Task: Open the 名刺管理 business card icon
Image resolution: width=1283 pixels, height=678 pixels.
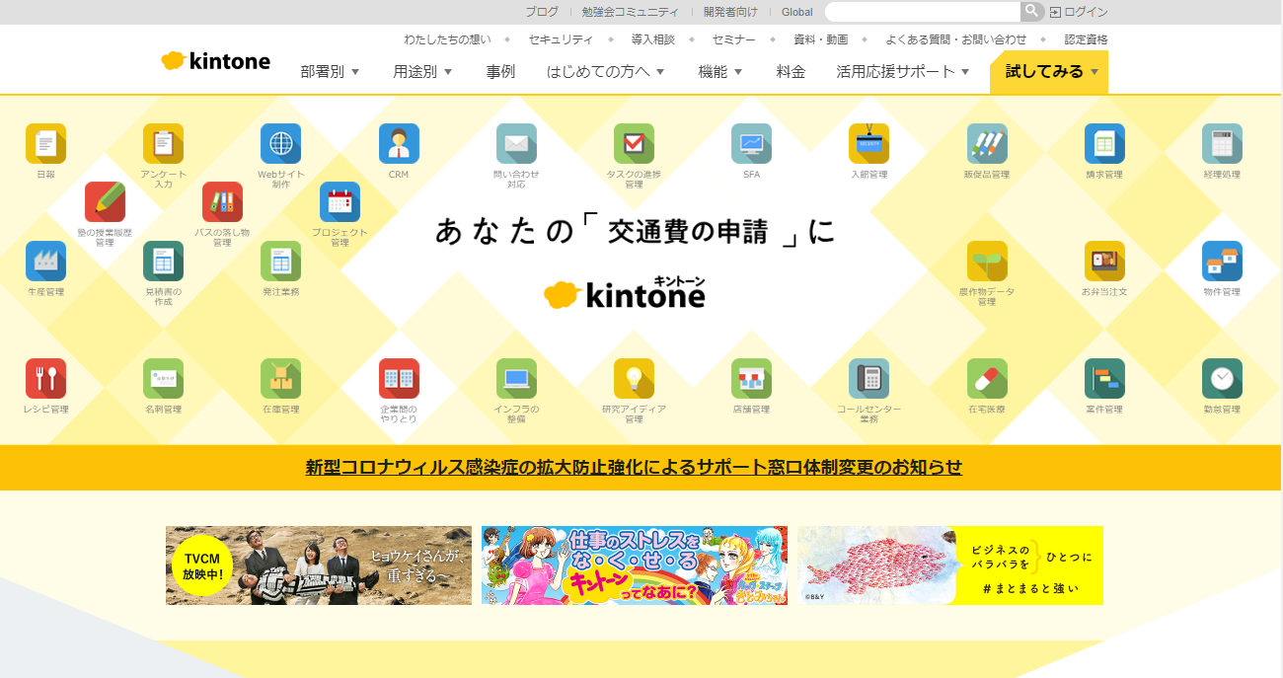Action: [163, 378]
